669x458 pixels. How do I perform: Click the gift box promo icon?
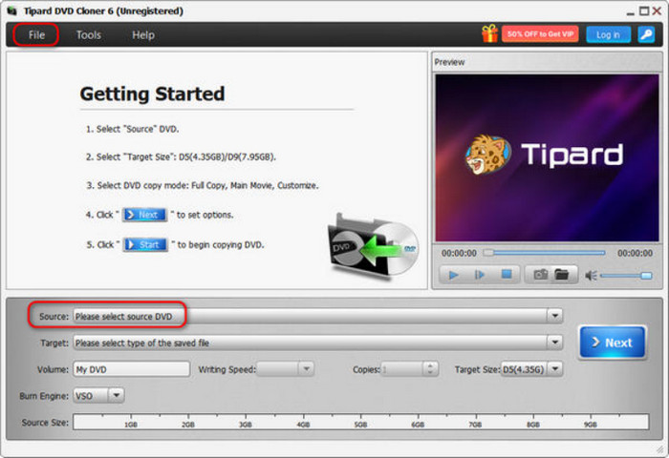click(489, 34)
